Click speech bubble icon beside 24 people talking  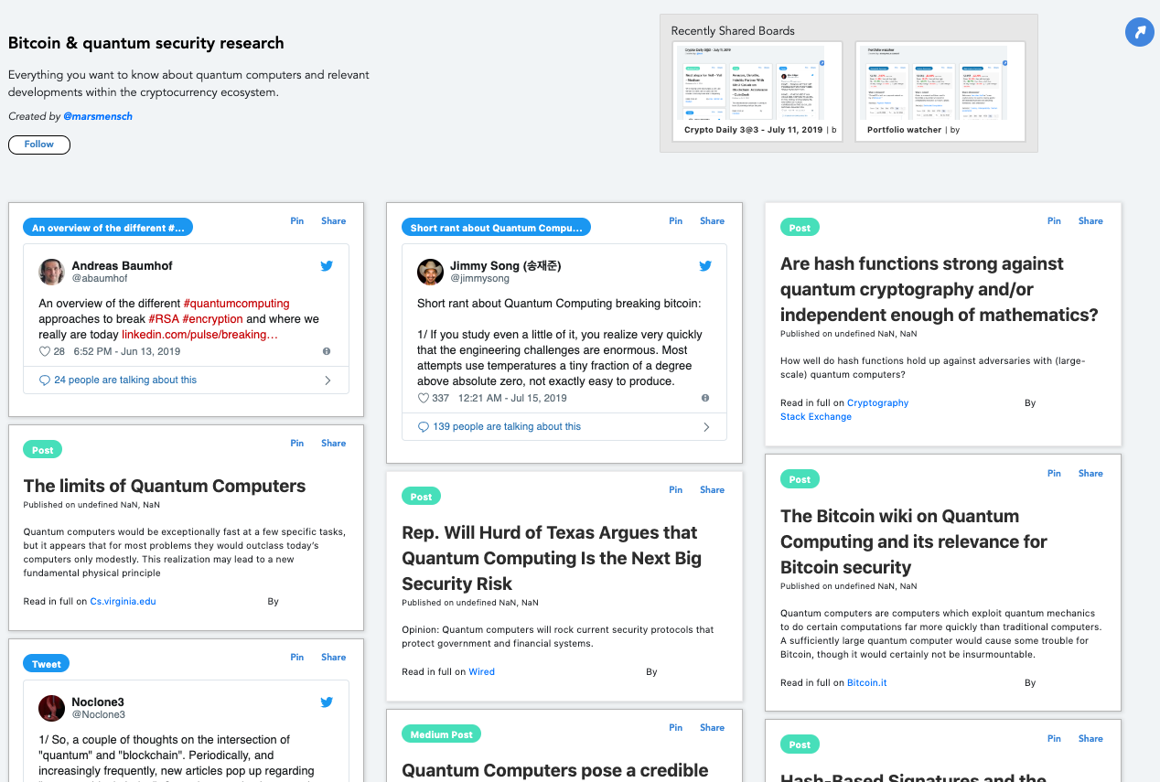[45, 380]
